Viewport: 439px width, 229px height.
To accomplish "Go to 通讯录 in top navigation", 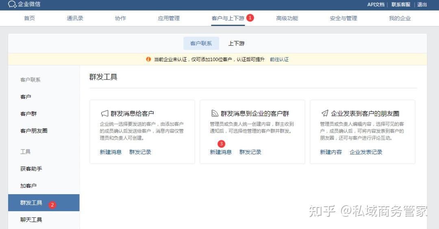I will pos(75,18).
